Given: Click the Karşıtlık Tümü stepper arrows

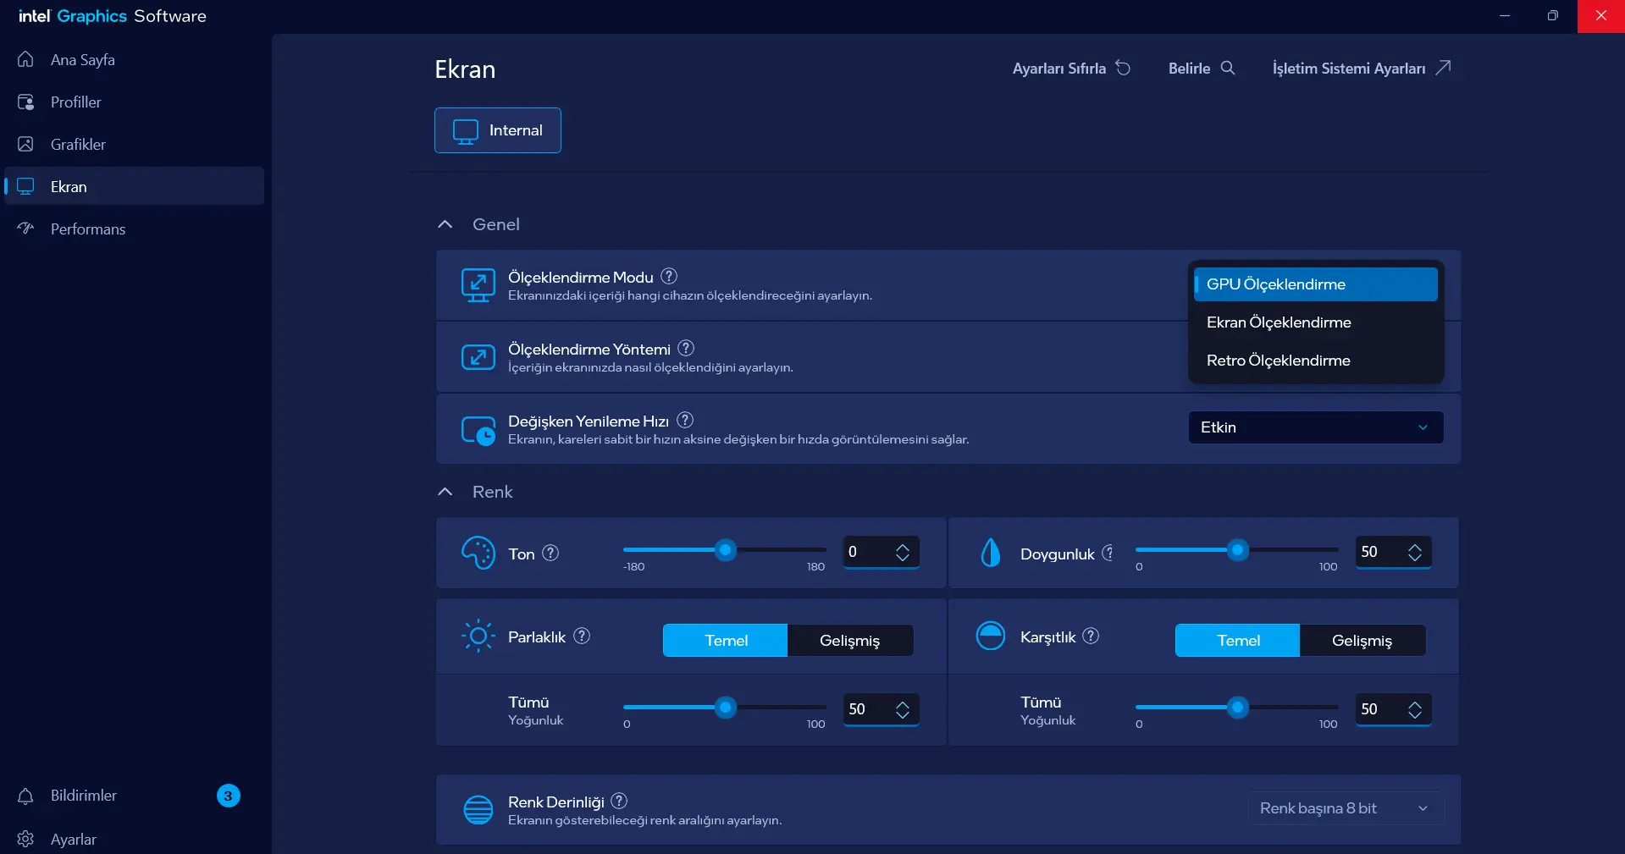Looking at the screenshot, I should tap(1415, 710).
